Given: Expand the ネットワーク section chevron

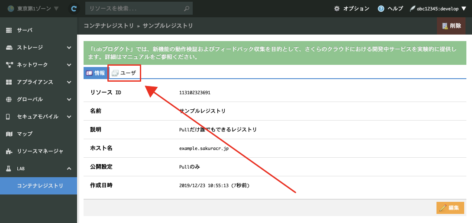Looking at the screenshot, I should 69,65.
